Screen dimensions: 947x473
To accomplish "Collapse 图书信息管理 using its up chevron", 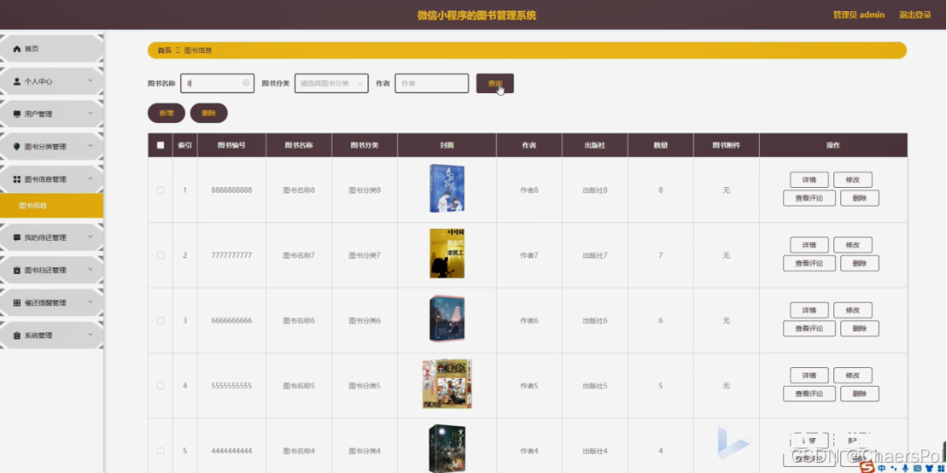I will (90, 178).
